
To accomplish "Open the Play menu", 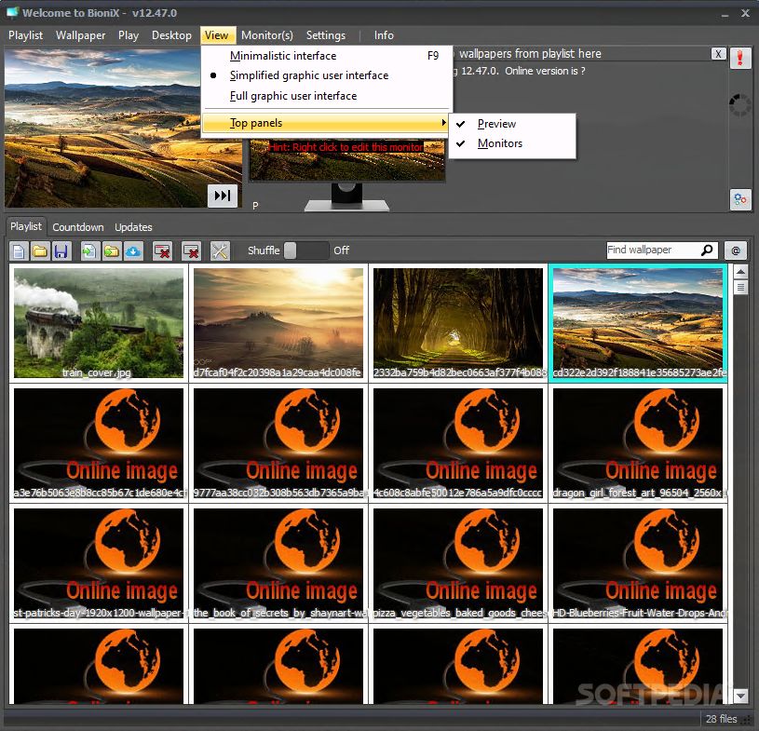I will (129, 35).
